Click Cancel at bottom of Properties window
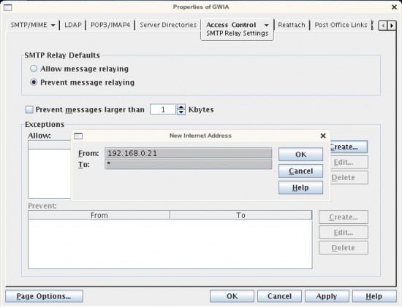The width and height of the screenshot is (402, 307). point(279,296)
